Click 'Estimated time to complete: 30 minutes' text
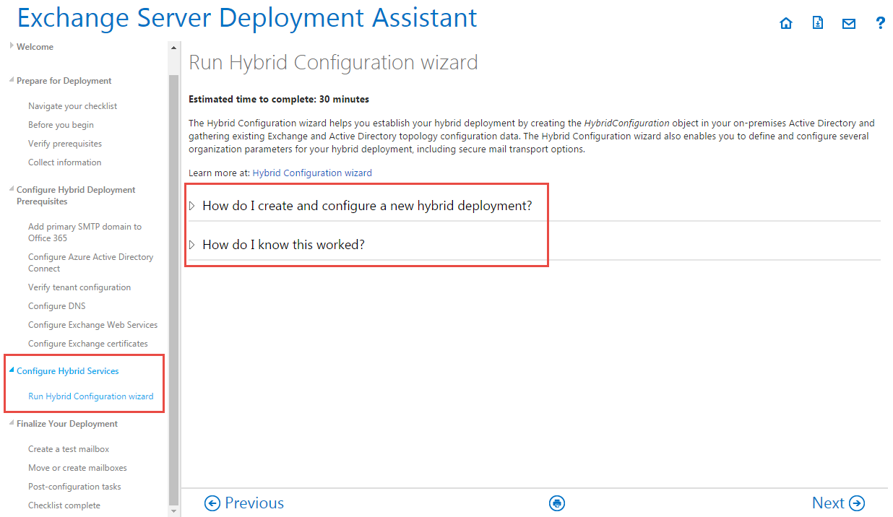Image resolution: width=893 pixels, height=517 pixels. click(279, 99)
